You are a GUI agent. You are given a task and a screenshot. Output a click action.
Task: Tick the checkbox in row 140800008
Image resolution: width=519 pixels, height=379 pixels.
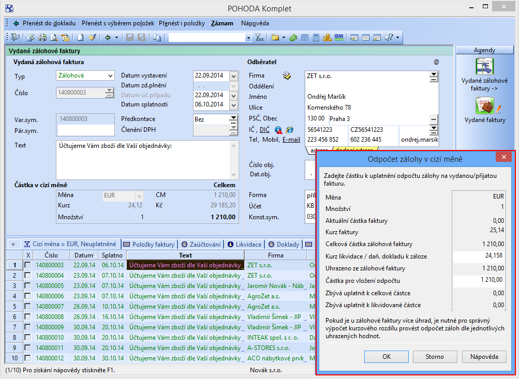click(x=27, y=317)
